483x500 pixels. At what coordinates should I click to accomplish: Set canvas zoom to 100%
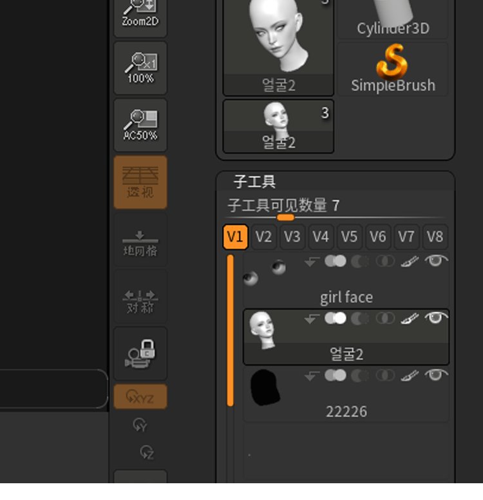point(140,68)
